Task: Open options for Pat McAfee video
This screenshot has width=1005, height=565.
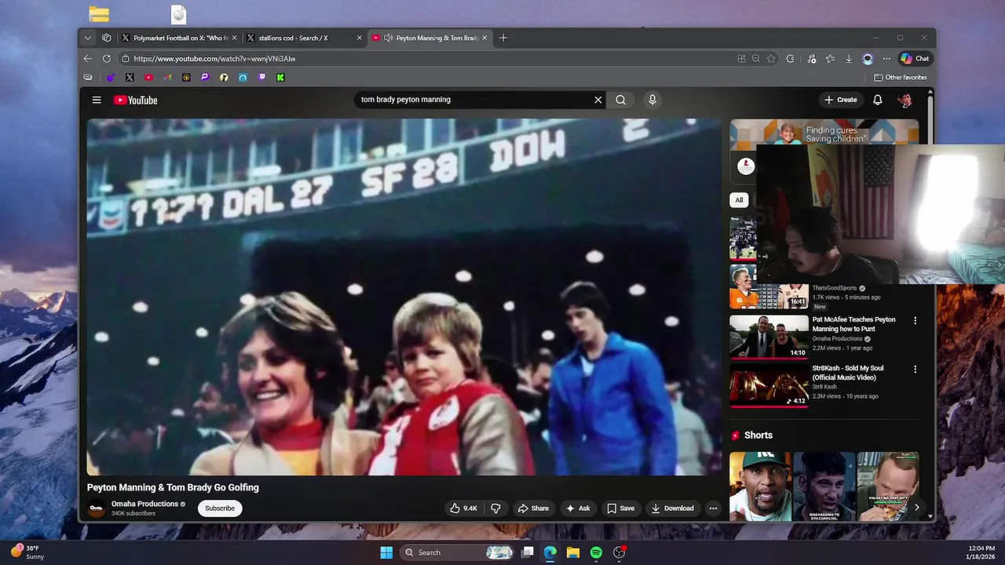Action: 915,320
